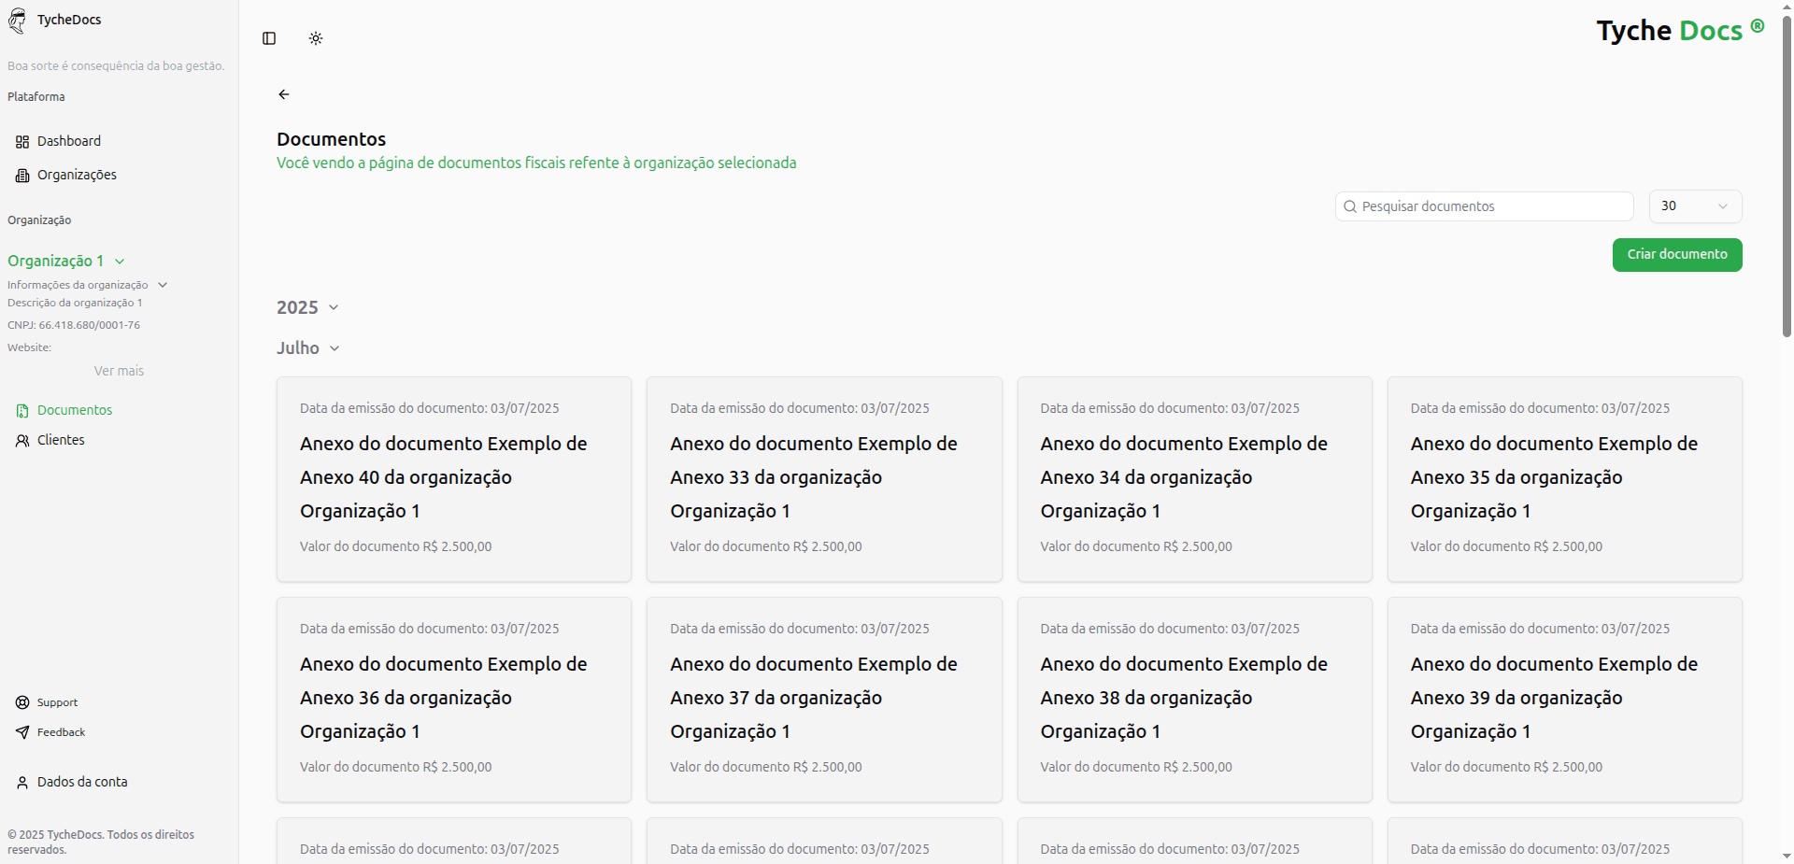Select the Documentos file icon

(x=21, y=409)
